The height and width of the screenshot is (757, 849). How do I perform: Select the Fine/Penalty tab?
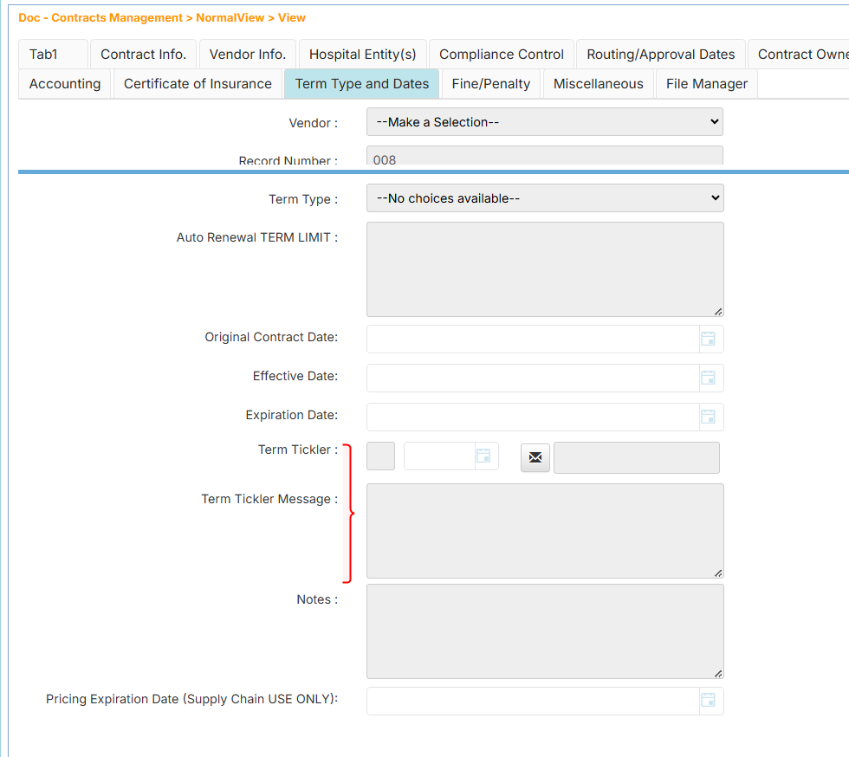point(491,84)
